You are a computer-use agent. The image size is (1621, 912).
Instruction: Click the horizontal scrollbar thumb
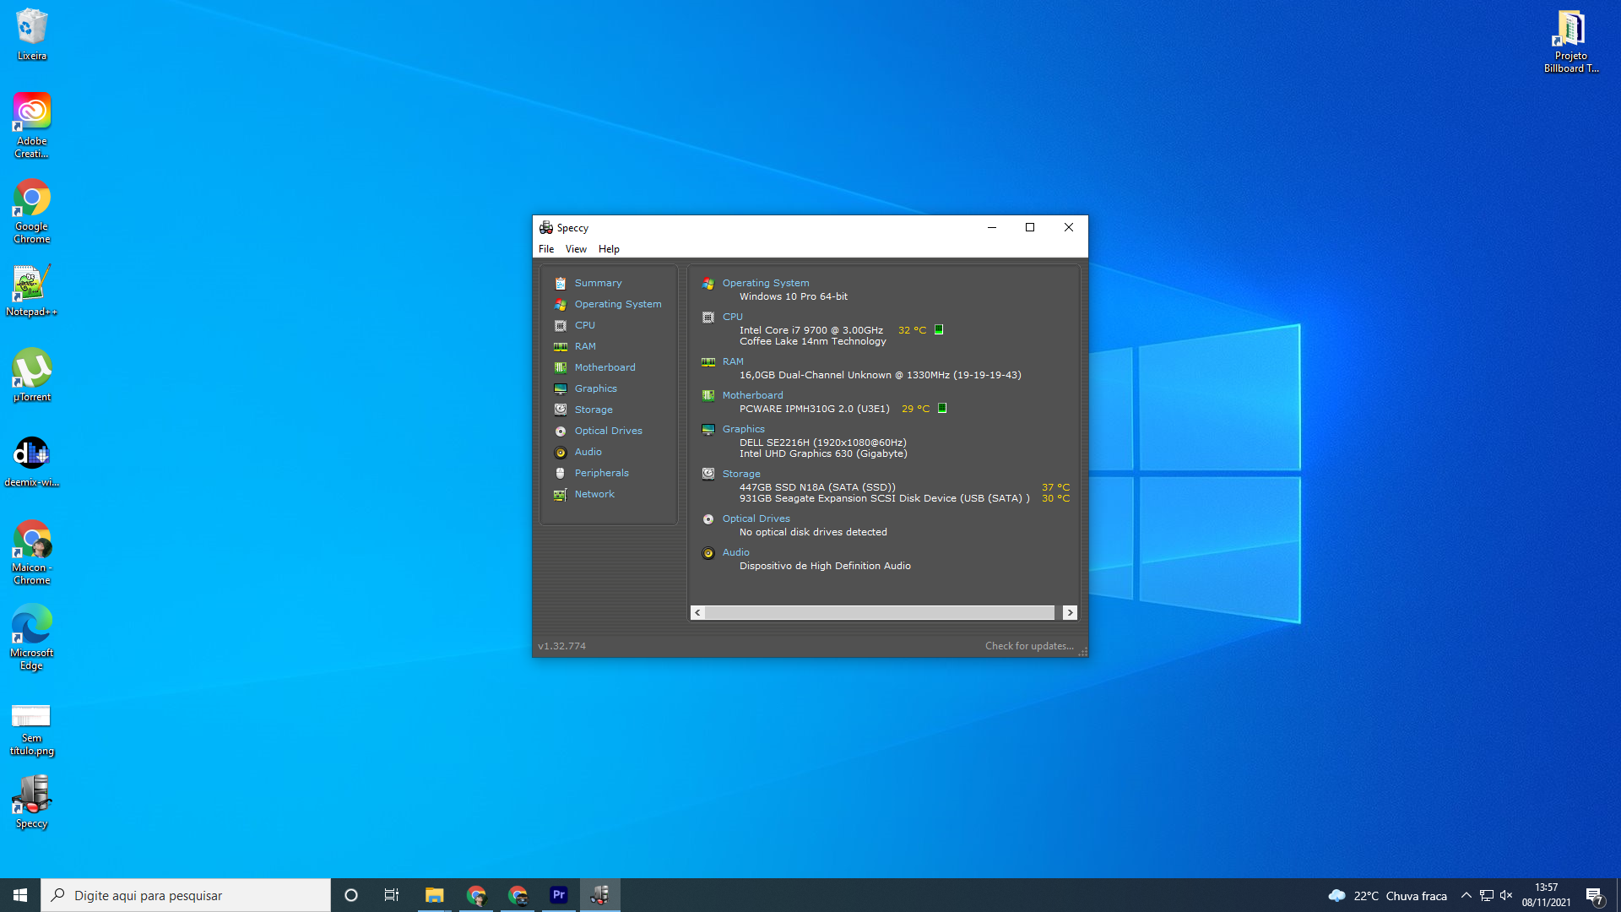click(880, 612)
